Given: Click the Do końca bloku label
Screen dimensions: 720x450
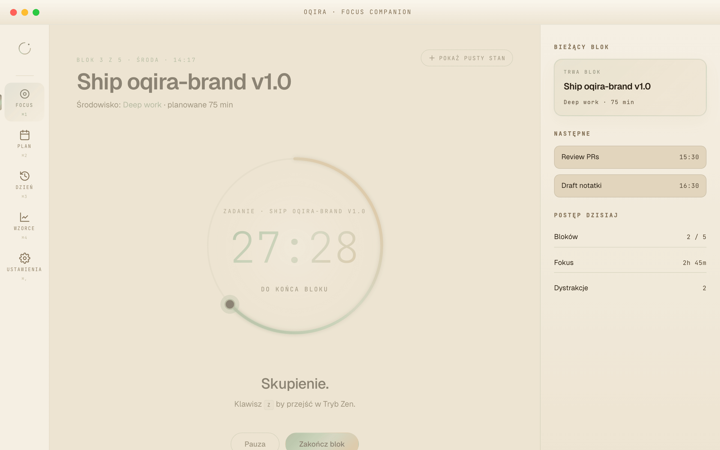Looking at the screenshot, I should 294,289.
